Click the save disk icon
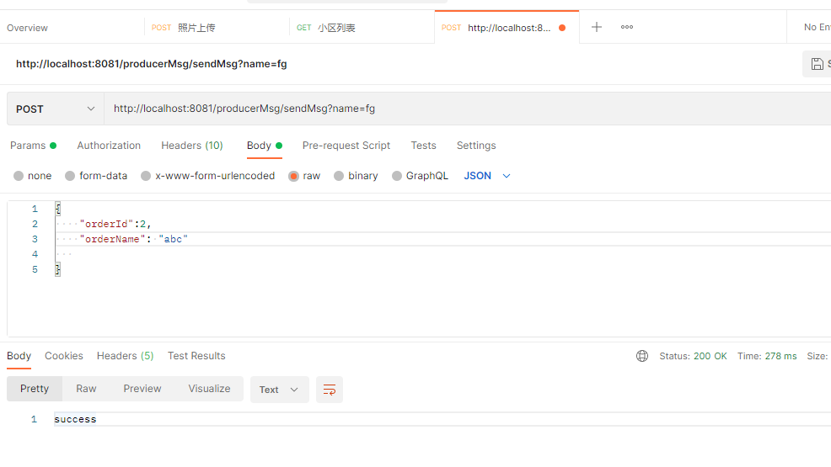 818,64
